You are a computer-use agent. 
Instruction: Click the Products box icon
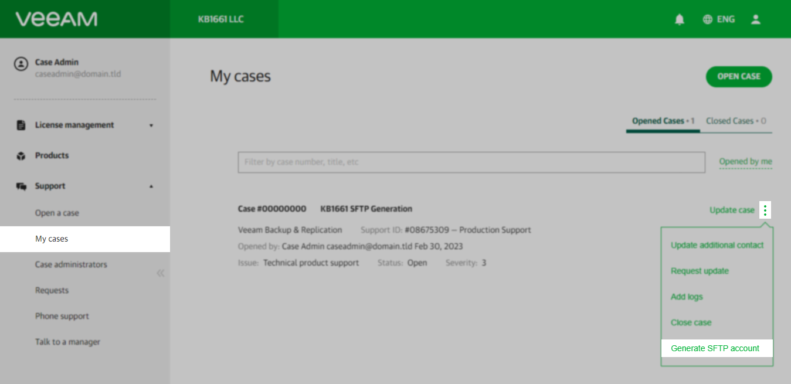tap(21, 156)
